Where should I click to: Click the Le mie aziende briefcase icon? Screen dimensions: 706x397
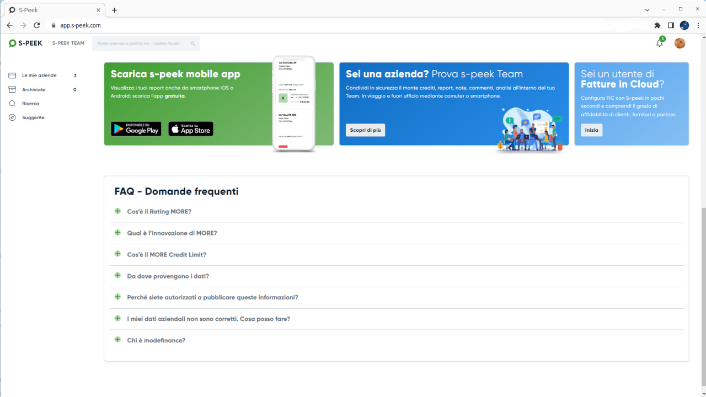12,76
